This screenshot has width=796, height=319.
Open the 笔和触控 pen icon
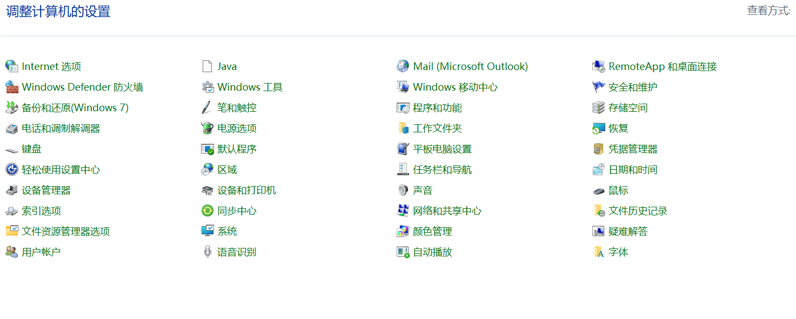pos(207,107)
